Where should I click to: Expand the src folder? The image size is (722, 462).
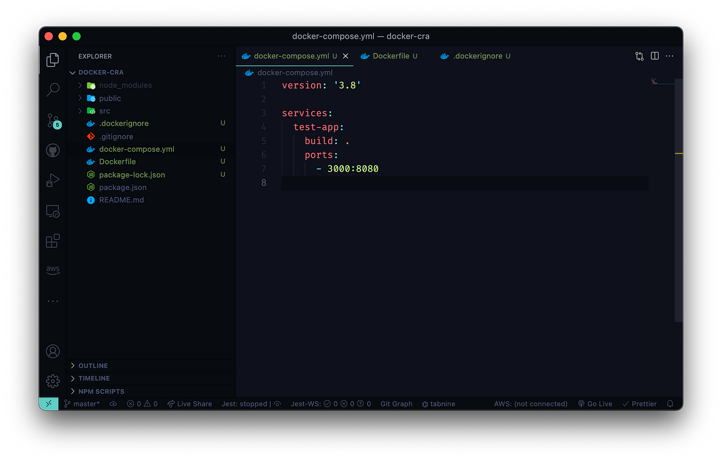click(80, 111)
